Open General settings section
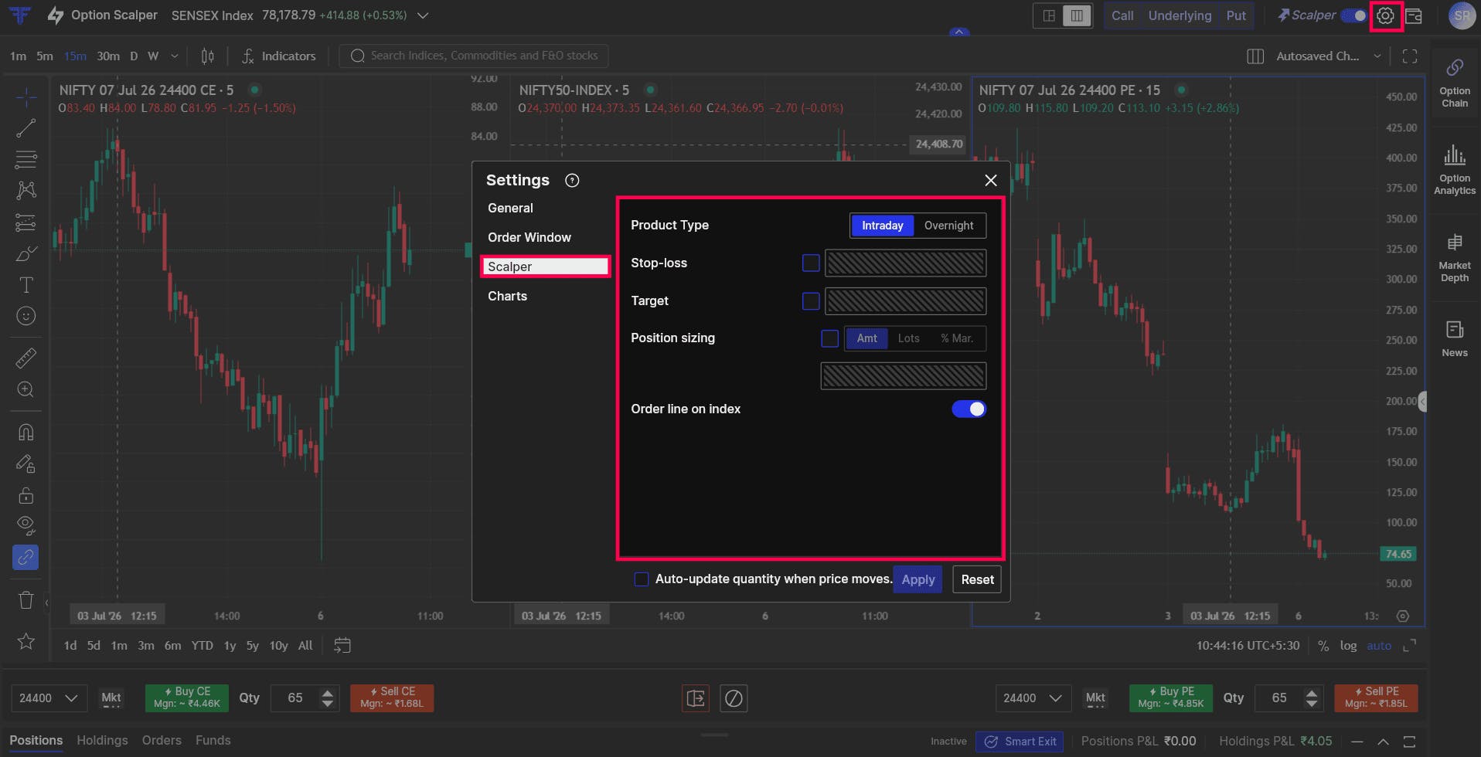The height and width of the screenshot is (757, 1481). [510, 208]
